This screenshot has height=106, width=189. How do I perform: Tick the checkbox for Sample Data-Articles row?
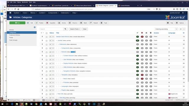pos(47,37)
